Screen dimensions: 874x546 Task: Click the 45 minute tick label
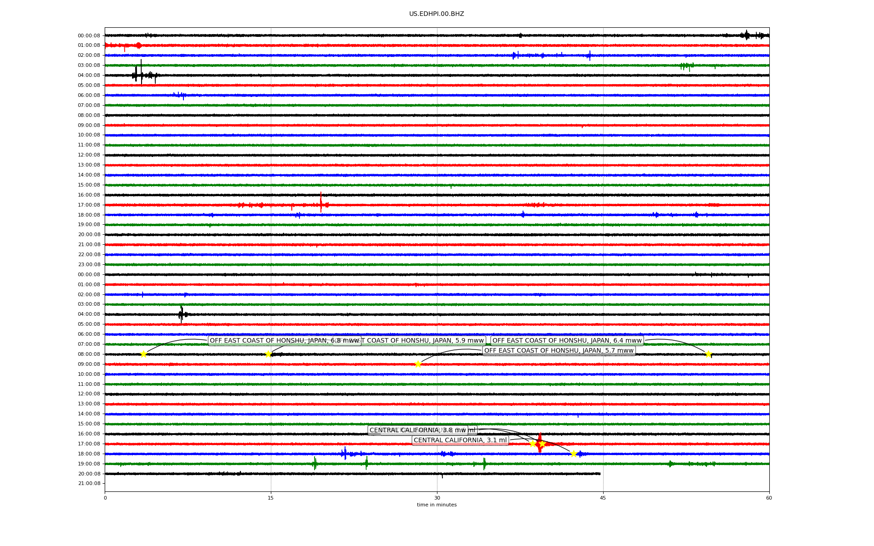point(603,498)
